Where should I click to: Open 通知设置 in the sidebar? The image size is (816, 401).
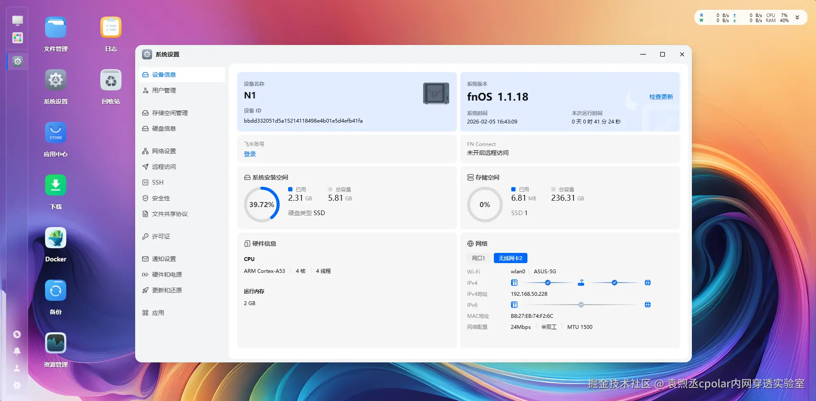(x=182, y=259)
